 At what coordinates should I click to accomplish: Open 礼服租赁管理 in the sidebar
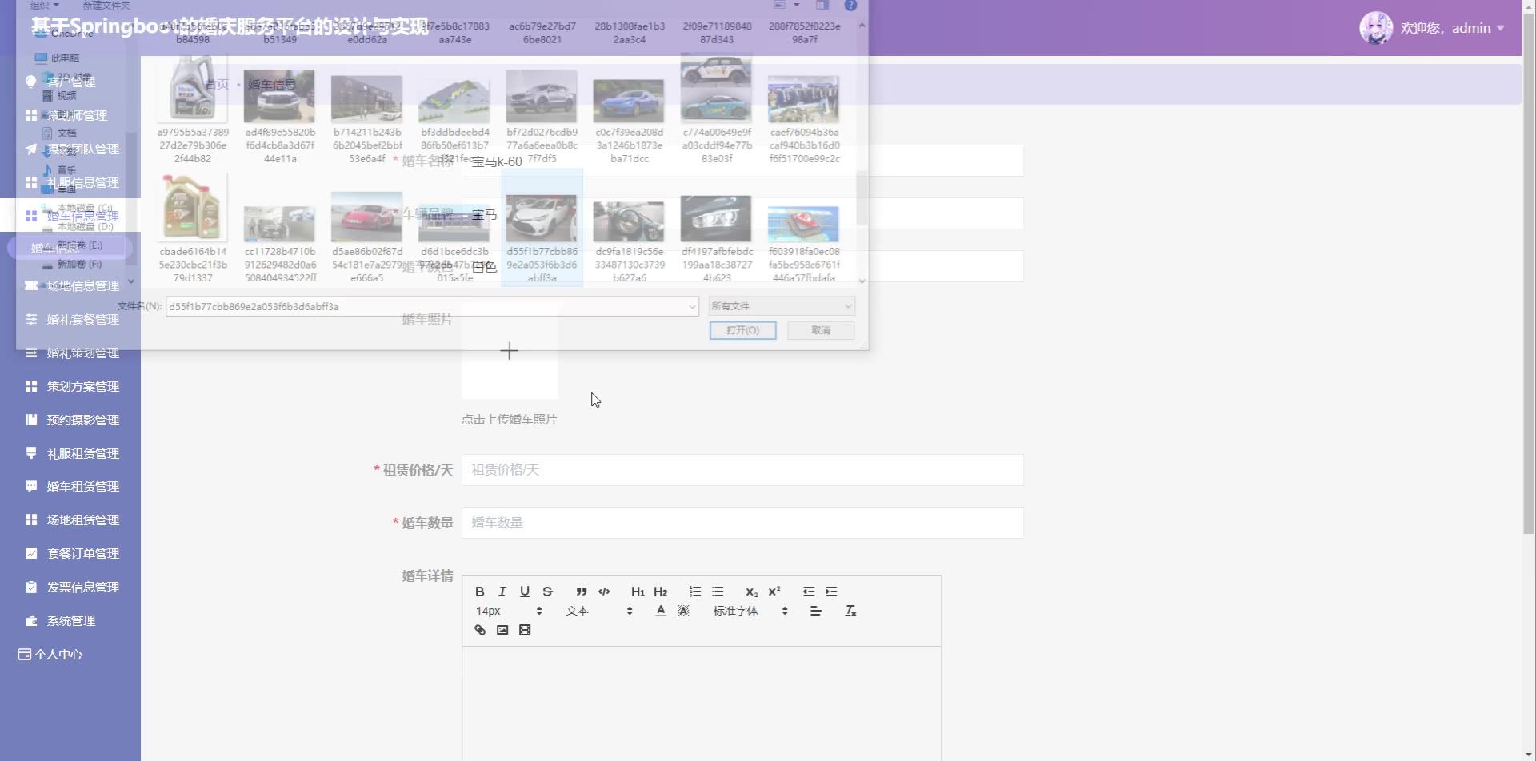pos(82,453)
